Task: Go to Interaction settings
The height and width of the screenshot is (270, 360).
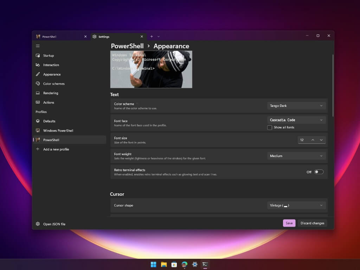Action: [x=70, y=65]
